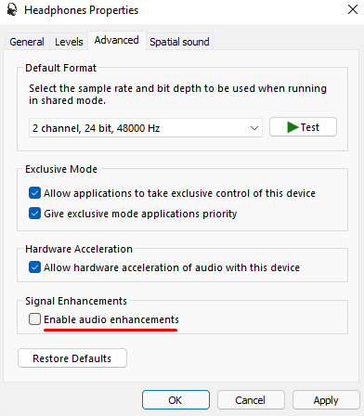Viewport: 364px width, 416px height.
Task: Click the Default Format group label
Action: pos(61,68)
